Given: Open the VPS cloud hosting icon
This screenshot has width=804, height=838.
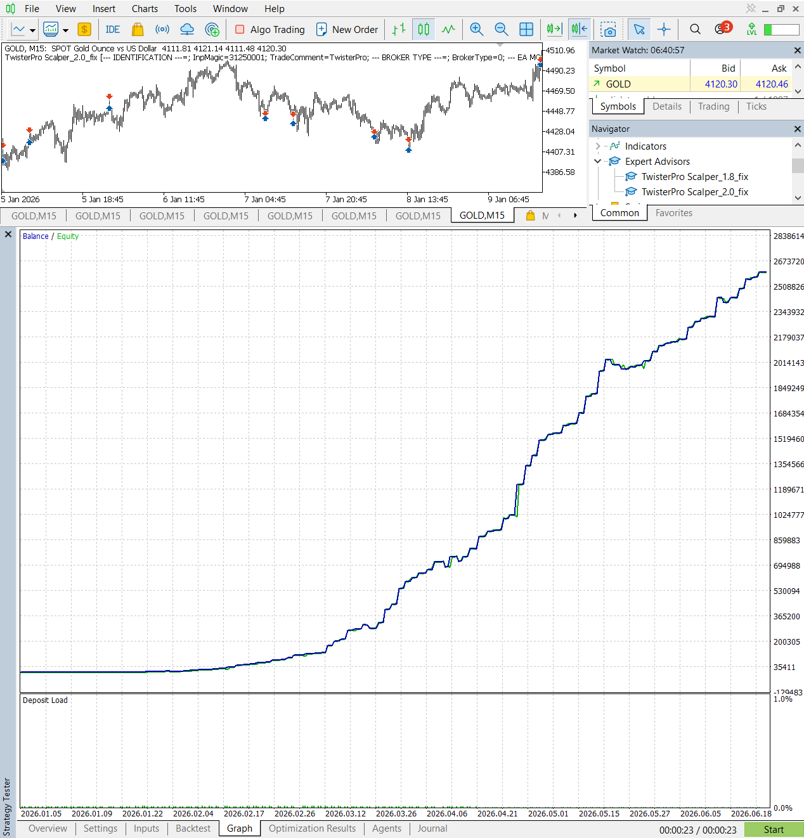Looking at the screenshot, I should [x=187, y=29].
